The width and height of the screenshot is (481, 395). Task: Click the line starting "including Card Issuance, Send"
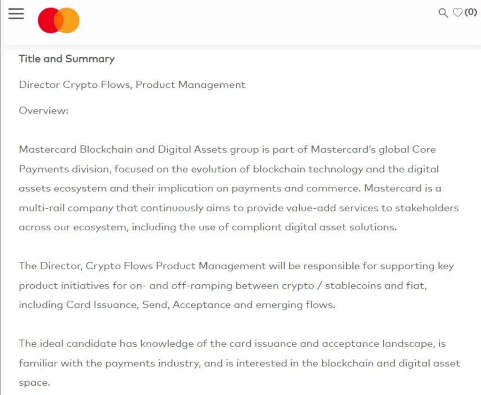pyautogui.click(x=177, y=305)
